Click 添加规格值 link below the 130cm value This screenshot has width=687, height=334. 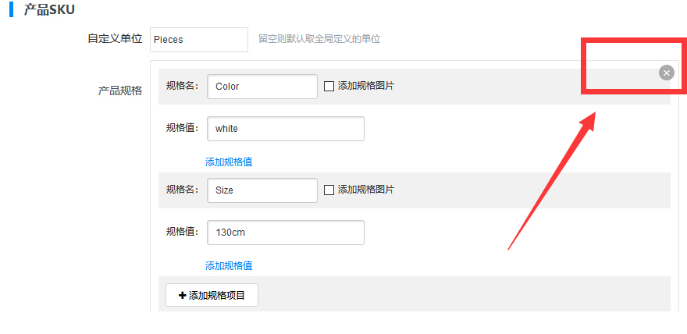(x=229, y=266)
